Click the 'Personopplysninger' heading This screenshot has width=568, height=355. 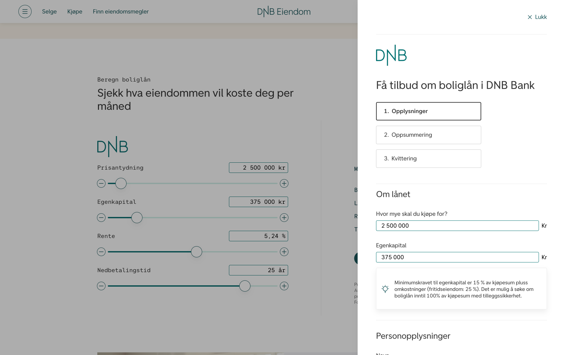point(413,336)
